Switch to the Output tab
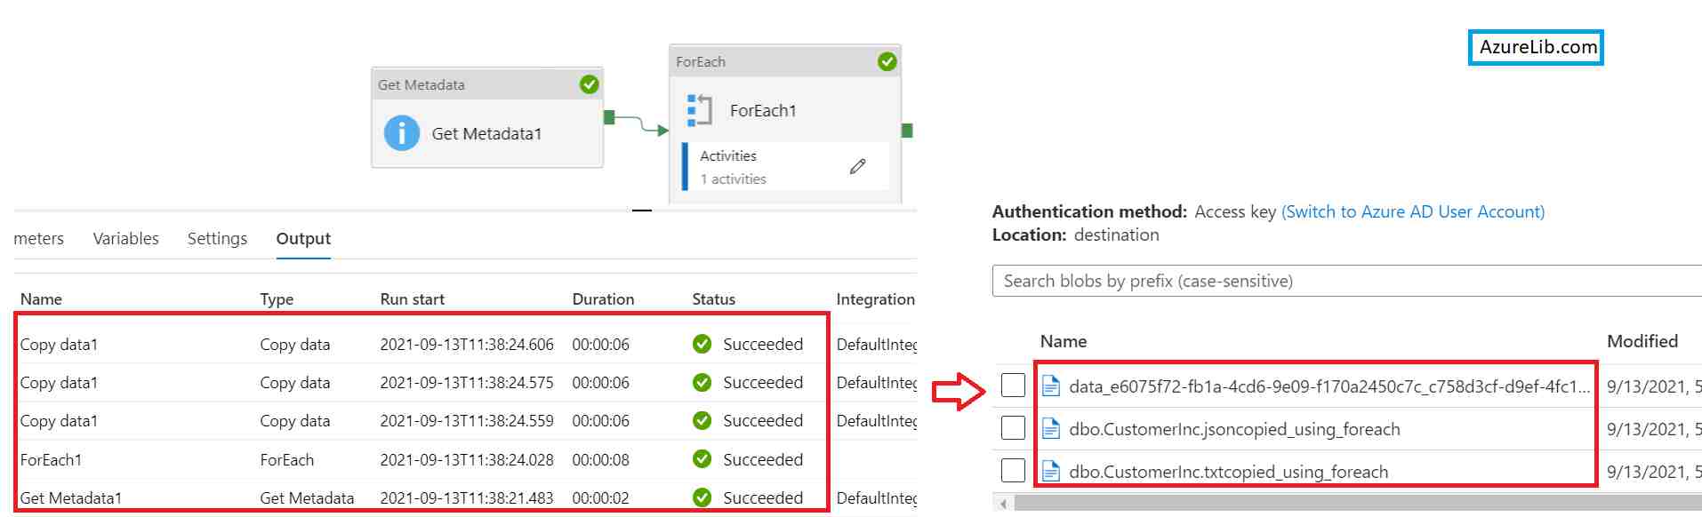 tap(303, 238)
